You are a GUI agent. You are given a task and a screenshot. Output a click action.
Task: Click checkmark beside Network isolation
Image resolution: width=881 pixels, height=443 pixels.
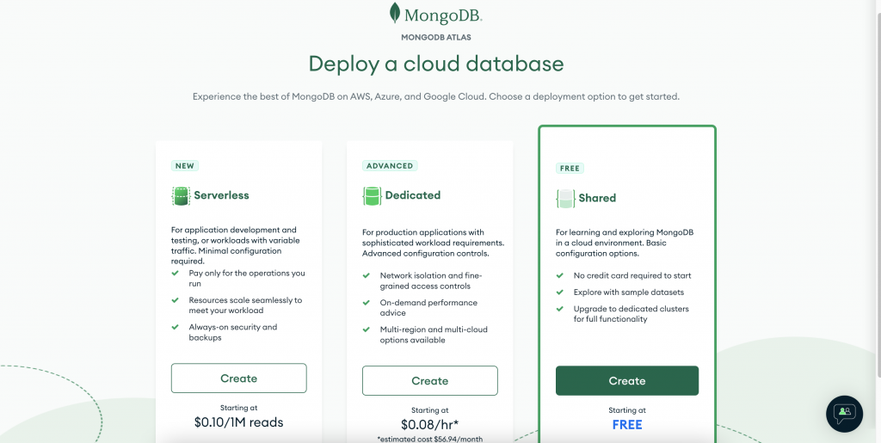coord(367,275)
